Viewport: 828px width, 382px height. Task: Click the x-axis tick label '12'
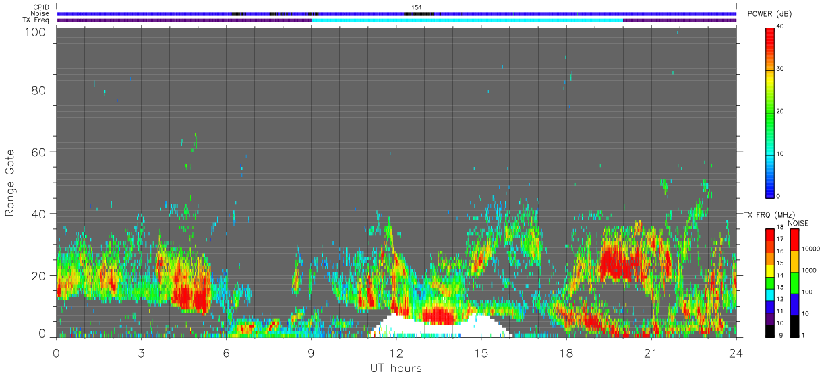pos(396,353)
